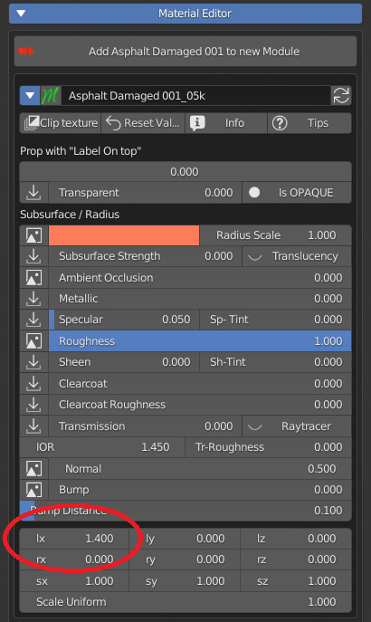Viewport: 371px width, 622px height.
Task: Click the green M material icon
Action: [x=51, y=96]
